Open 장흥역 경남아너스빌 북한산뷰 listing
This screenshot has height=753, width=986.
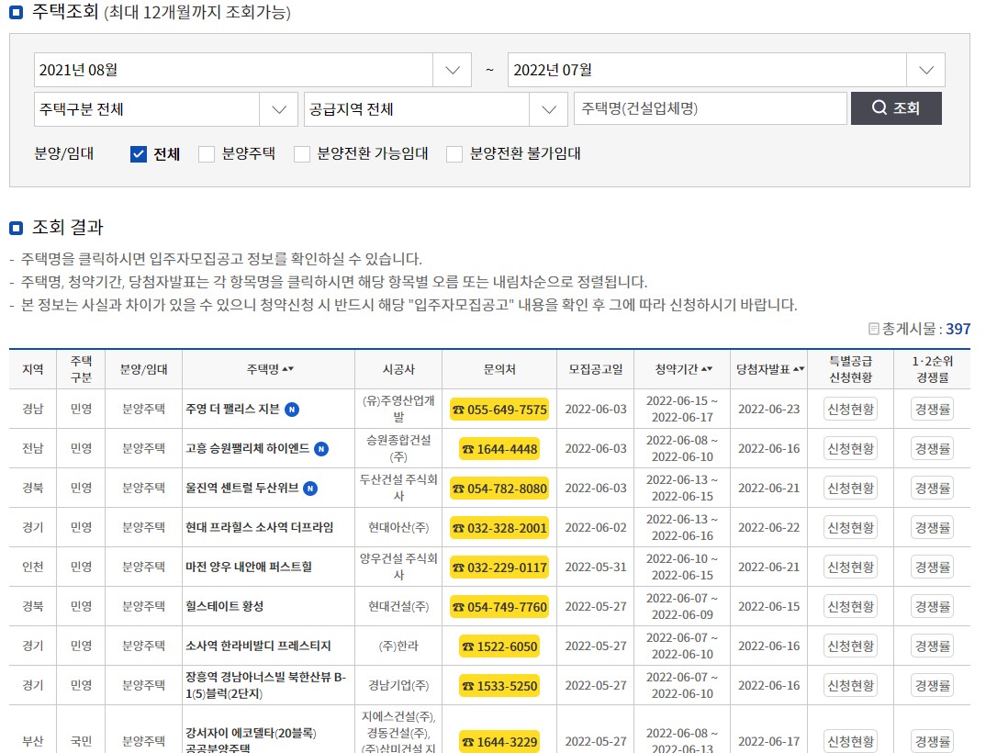[x=265, y=685]
